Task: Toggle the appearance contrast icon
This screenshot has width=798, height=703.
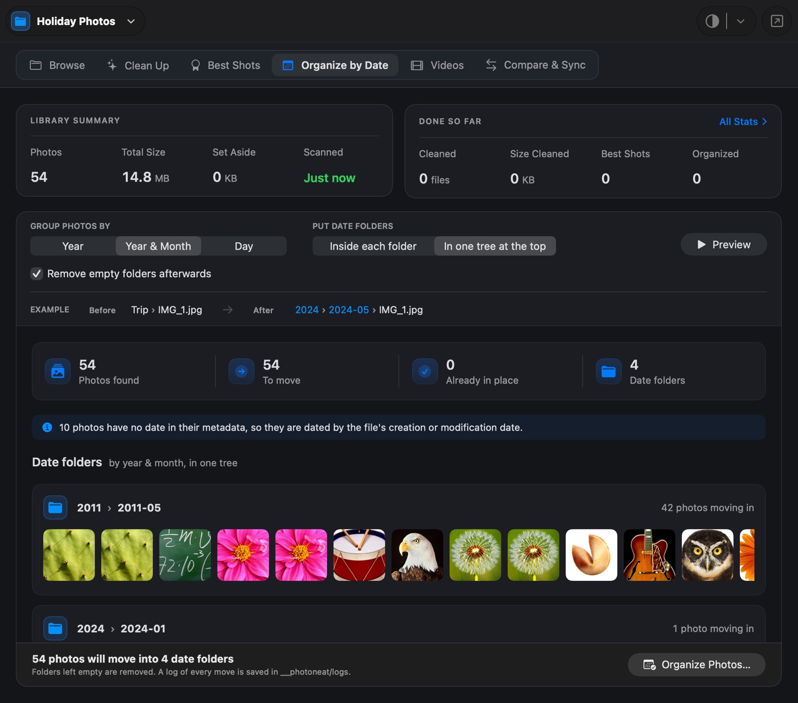Action: (712, 21)
